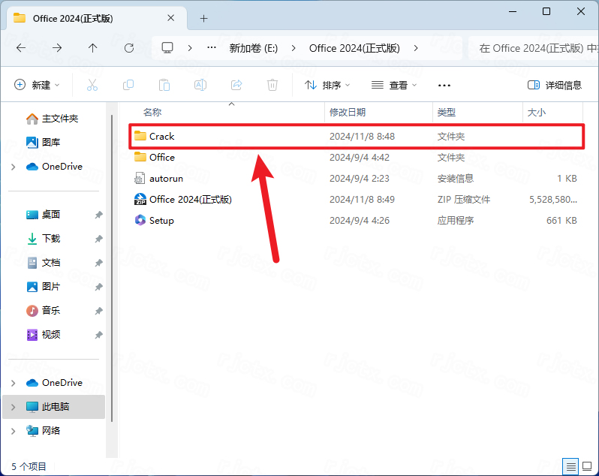Click the New button
The width and height of the screenshot is (599, 476).
(37, 85)
